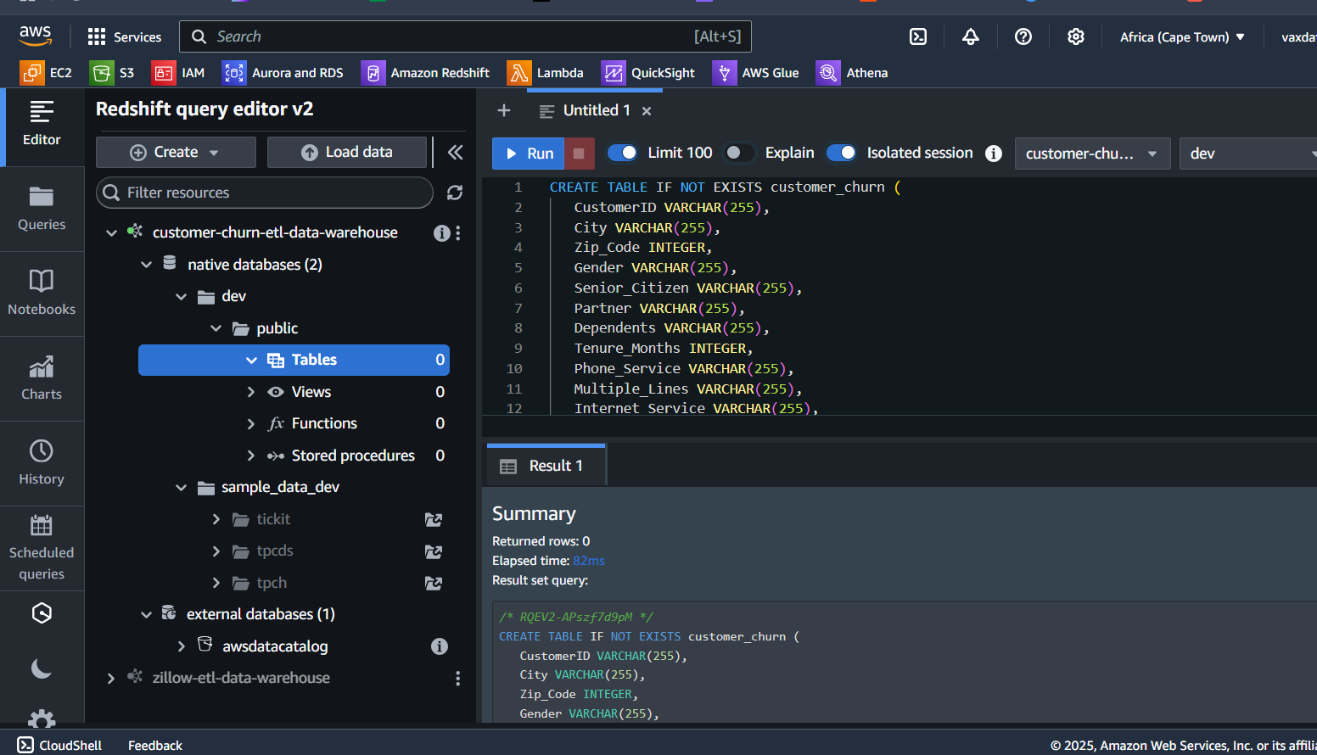The width and height of the screenshot is (1317, 755).
Task: Open Amazon Redshift shortcut
Action: tap(426, 73)
